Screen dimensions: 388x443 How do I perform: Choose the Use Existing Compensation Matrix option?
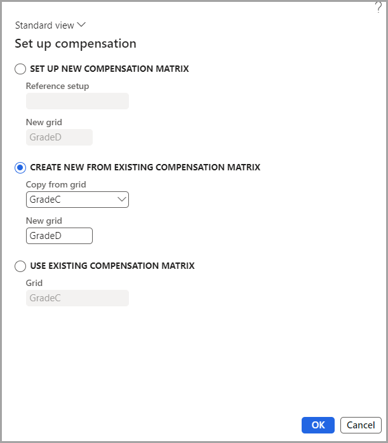pyautogui.click(x=20, y=266)
